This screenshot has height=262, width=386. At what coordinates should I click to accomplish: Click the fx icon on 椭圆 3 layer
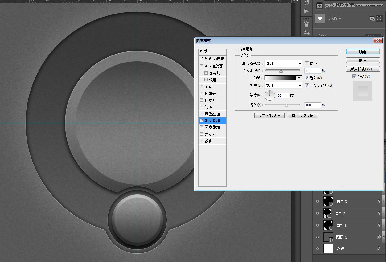[x=379, y=202]
